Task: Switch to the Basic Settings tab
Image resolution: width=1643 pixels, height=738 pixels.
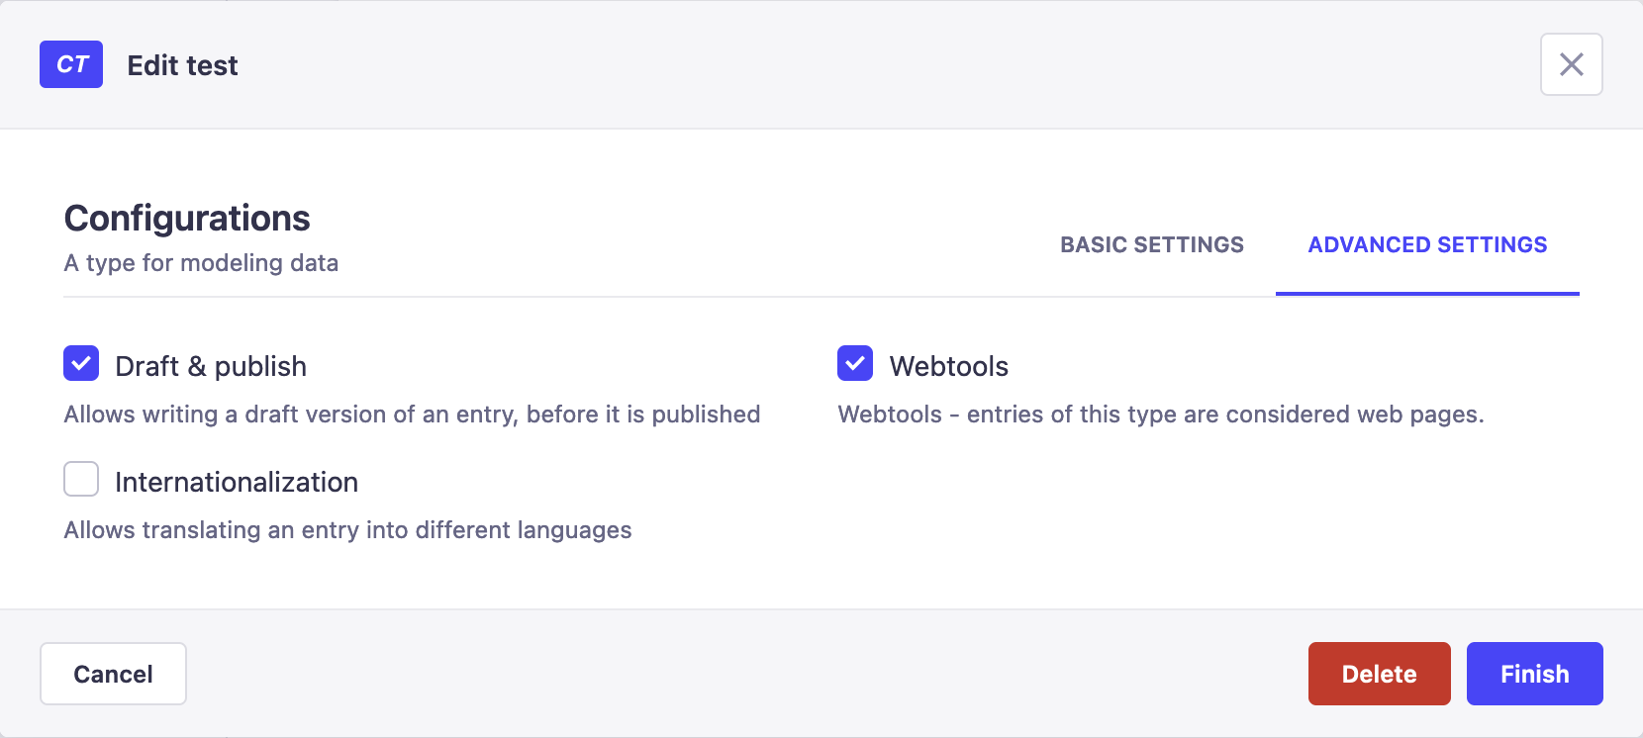Action: pyautogui.click(x=1151, y=244)
